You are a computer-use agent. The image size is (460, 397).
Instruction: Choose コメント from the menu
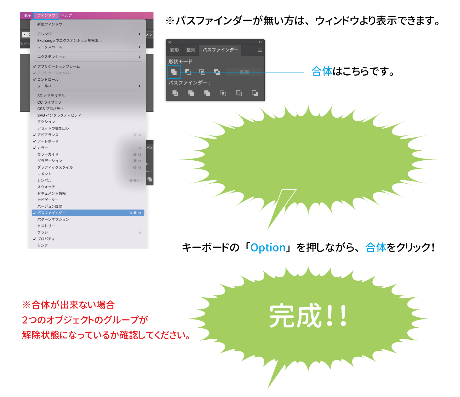pos(88,174)
